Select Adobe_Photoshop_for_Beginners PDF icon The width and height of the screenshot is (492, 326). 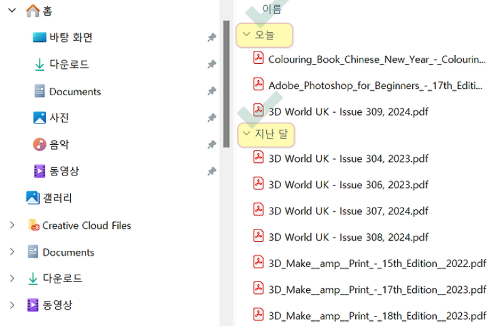pos(259,84)
